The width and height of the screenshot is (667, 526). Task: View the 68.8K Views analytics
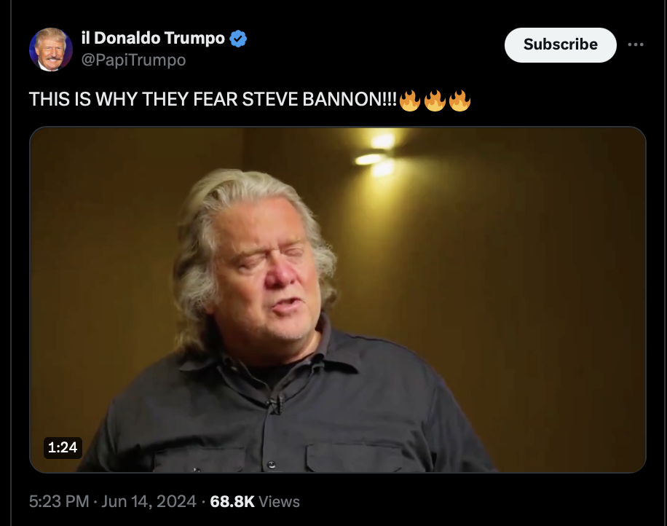tap(254, 501)
